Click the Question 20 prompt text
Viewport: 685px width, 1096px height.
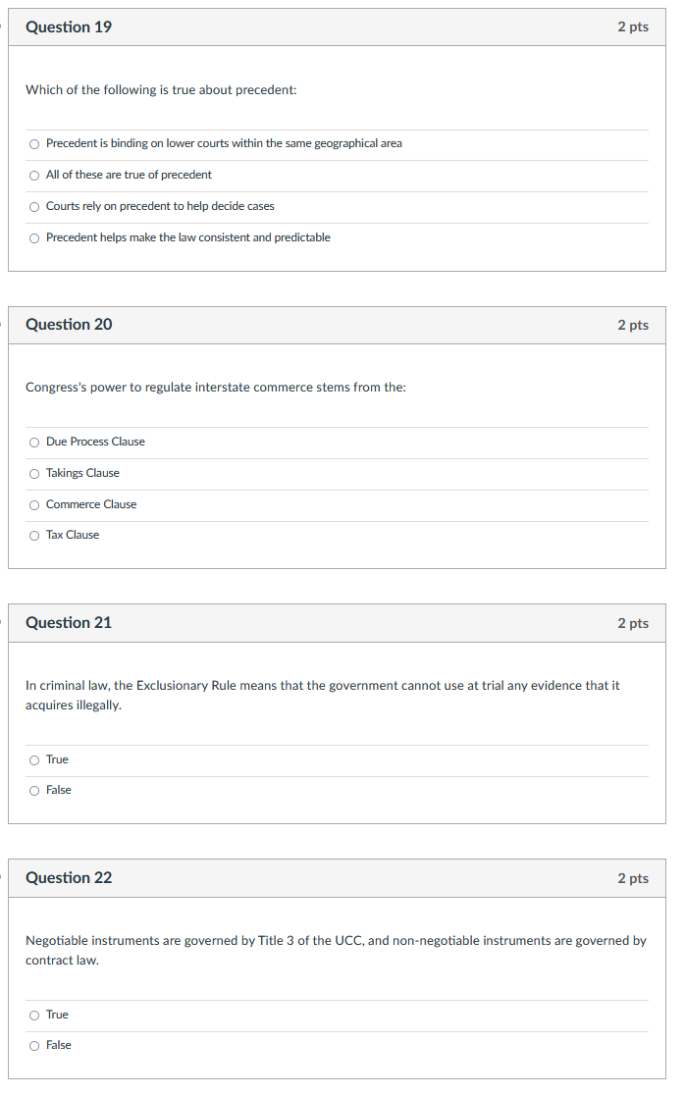(215, 387)
